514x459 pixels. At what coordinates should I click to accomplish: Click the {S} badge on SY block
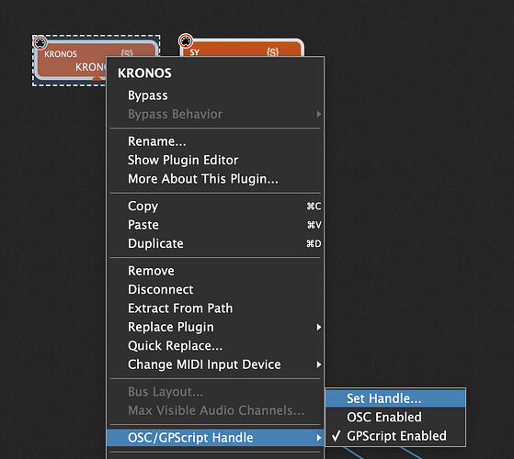272,51
